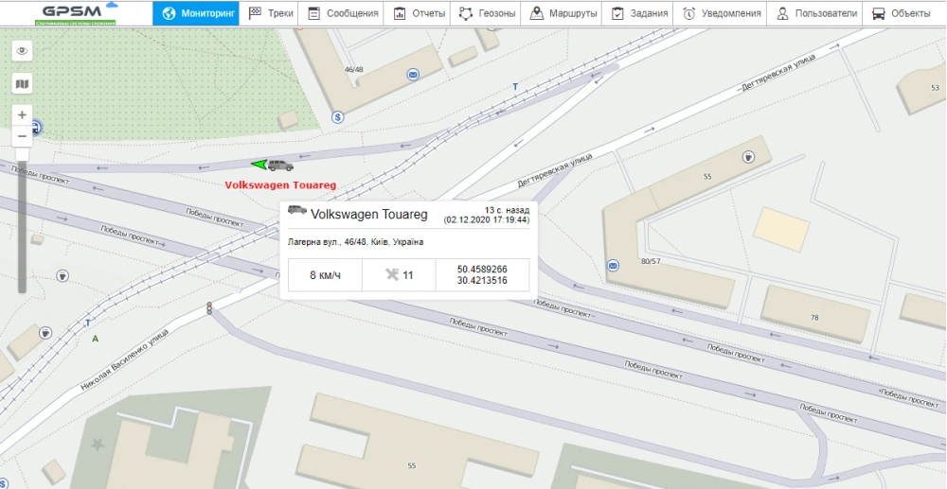Open the Объекты section

pyautogui.click(x=901, y=13)
